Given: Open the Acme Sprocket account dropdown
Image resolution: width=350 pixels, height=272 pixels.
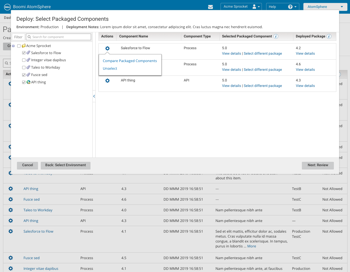Looking at the screenshot, I should coord(241,7).
